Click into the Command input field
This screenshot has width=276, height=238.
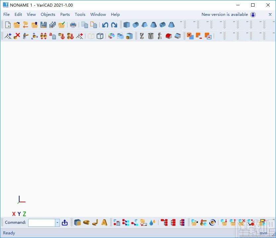(42, 223)
